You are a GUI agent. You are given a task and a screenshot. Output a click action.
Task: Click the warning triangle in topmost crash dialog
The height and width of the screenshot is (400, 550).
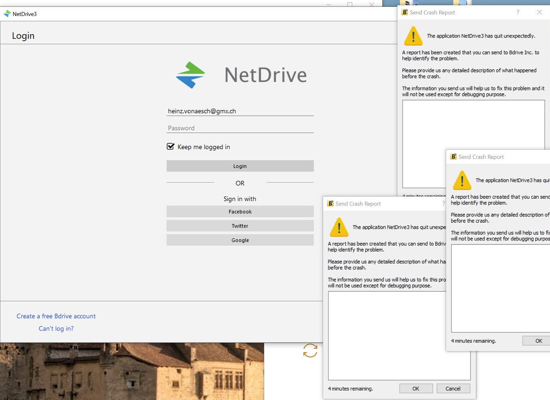[x=413, y=36]
